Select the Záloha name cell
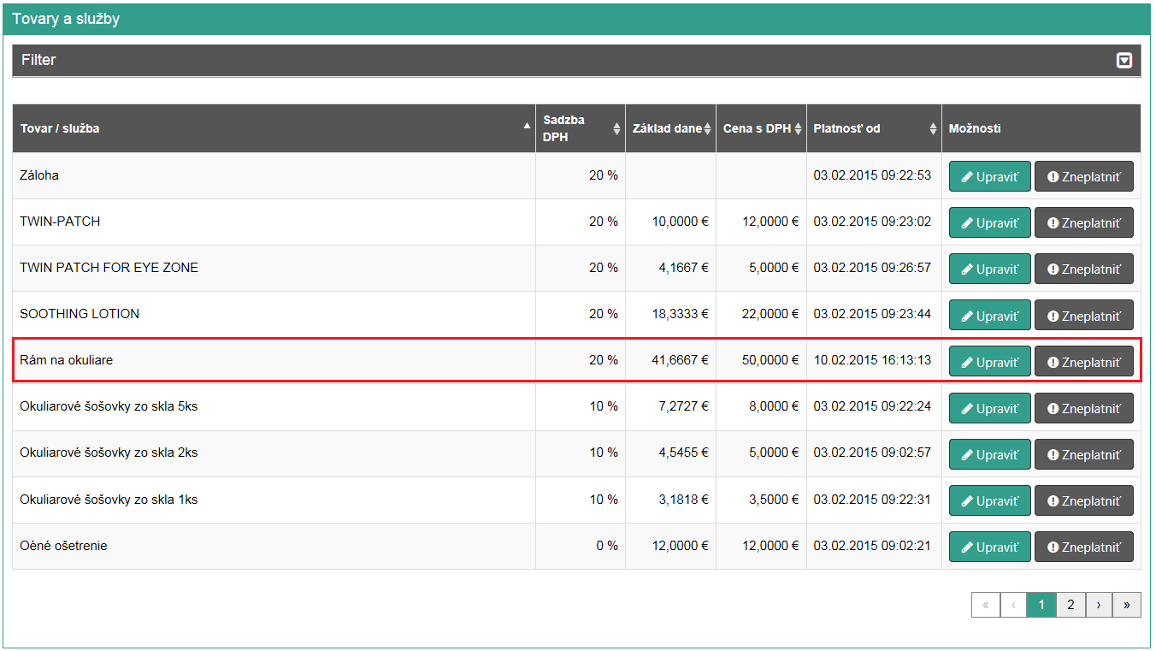The height and width of the screenshot is (651, 1156). point(274,175)
